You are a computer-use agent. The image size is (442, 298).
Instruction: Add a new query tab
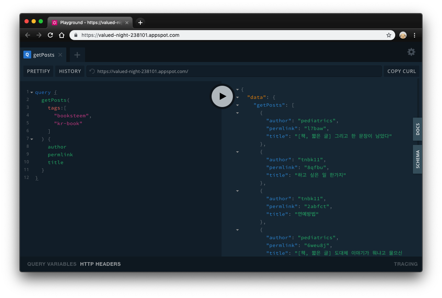[77, 55]
